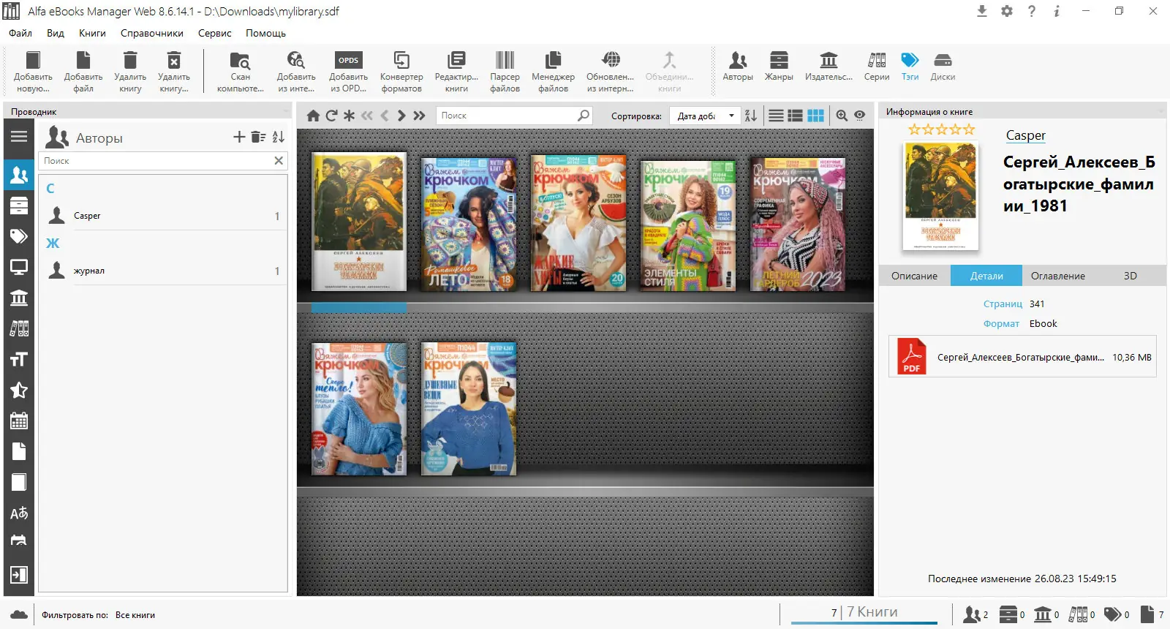The height and width of the screenshot is (629, 1170).
Task: Open the cloud icon in status bar
Action: click(x=20, y=615)
